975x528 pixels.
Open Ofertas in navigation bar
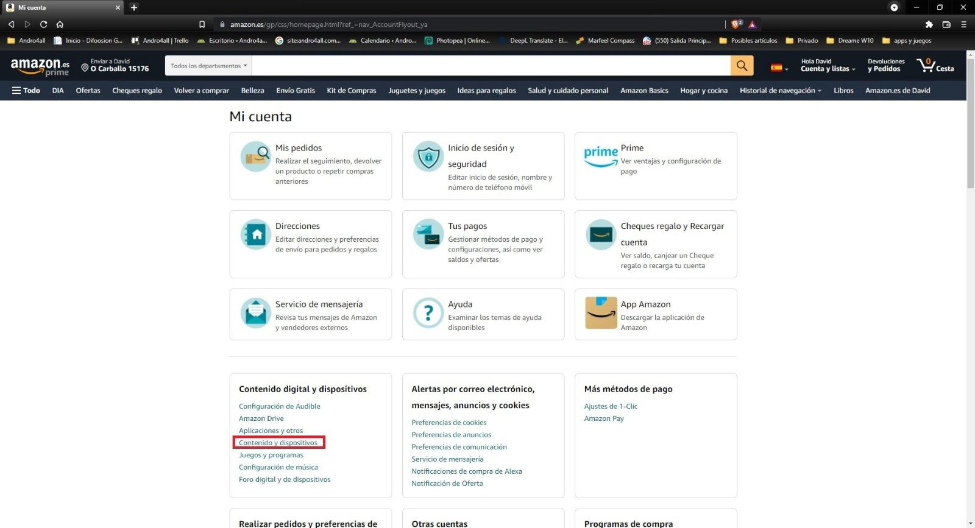click(88, 91)
